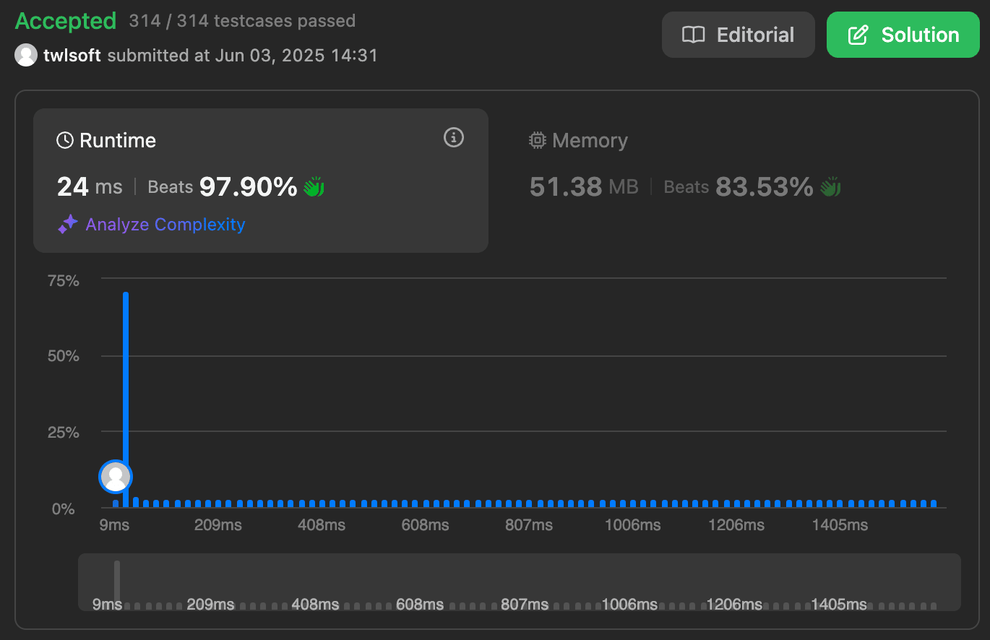Screen dimensions: 990x640
Task: Click the Runtime clock icon
Action: point(65,140)
